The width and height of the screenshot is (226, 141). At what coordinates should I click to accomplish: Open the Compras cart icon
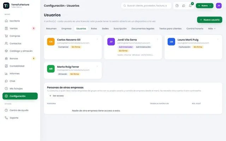click(x=6, y=36)
